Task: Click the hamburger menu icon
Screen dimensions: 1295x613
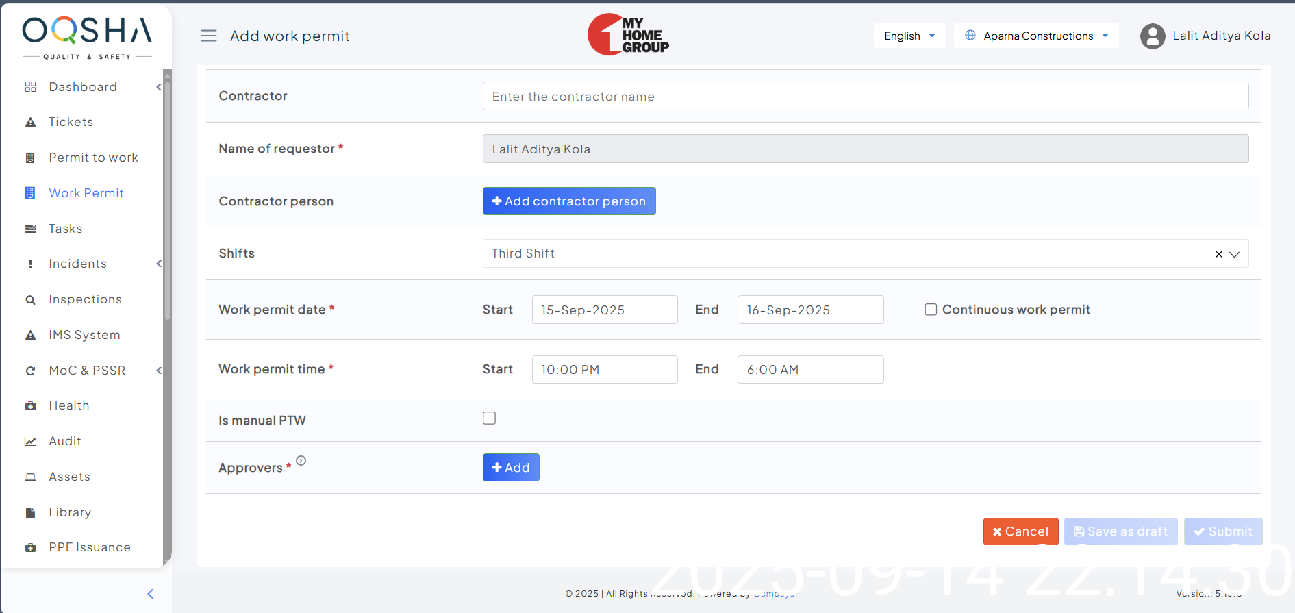Action: click(209, 36)
